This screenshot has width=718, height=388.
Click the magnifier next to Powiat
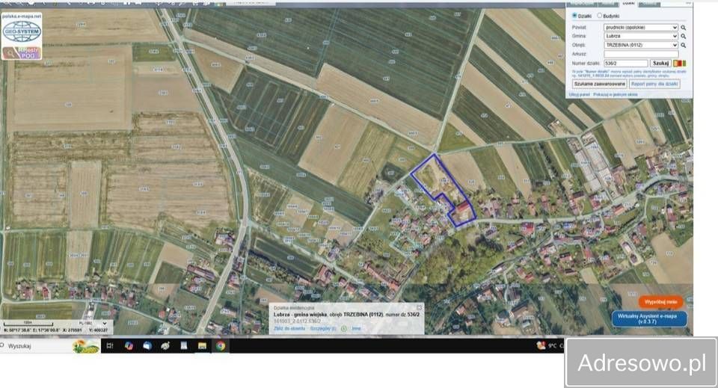click(683, 28)
